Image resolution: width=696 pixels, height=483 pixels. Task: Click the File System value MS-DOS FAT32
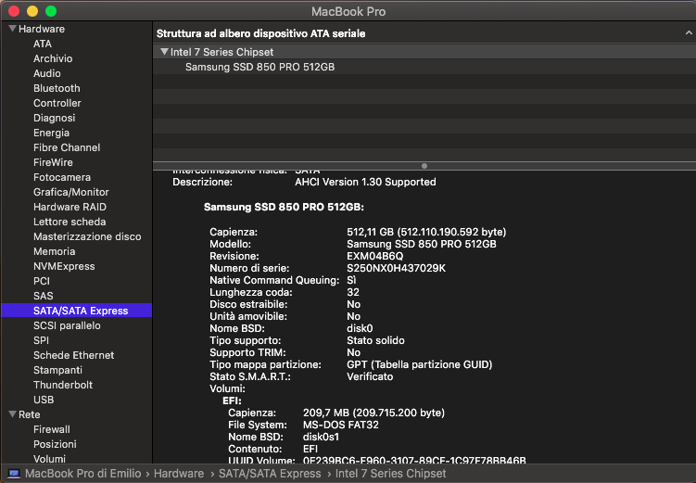[341, 425]
